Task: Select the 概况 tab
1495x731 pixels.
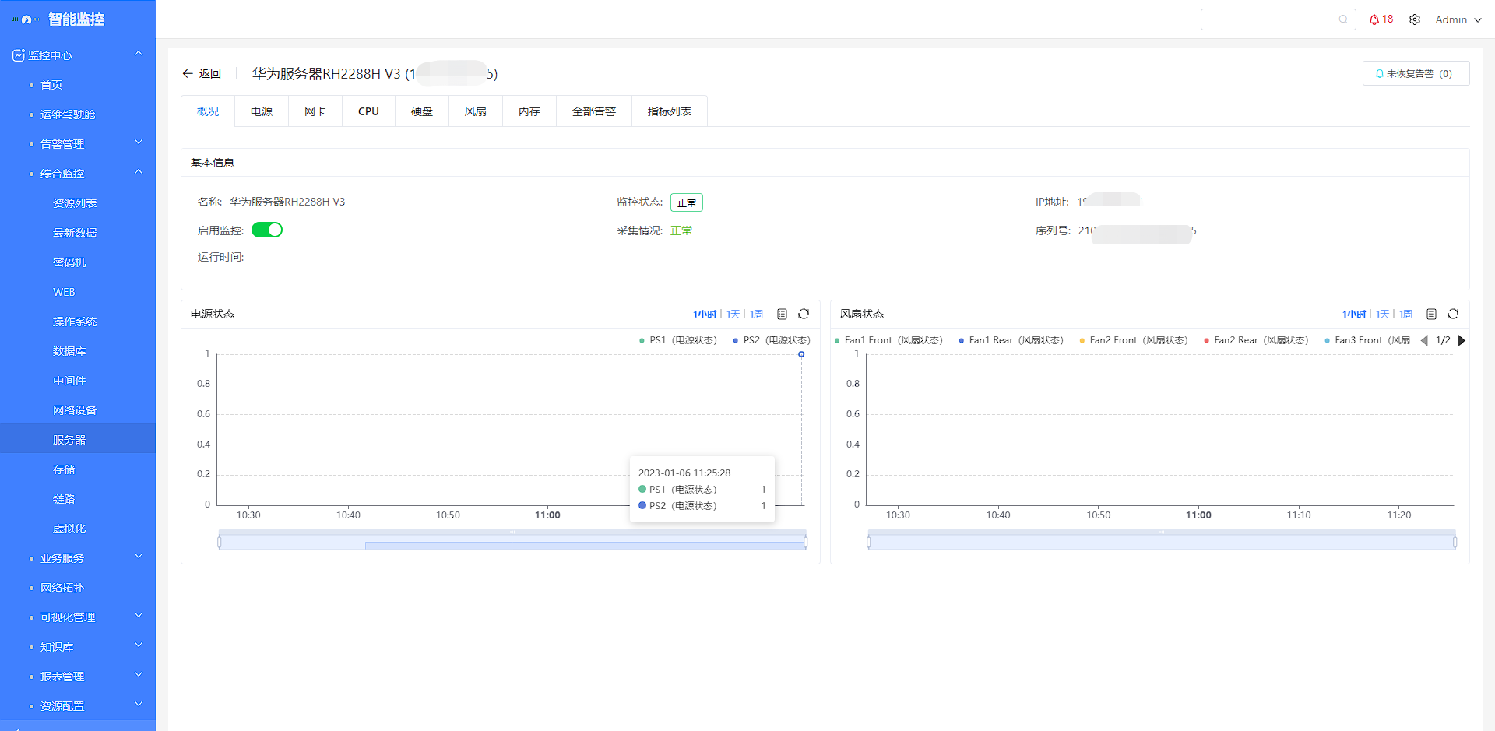Action: point(208,111)
